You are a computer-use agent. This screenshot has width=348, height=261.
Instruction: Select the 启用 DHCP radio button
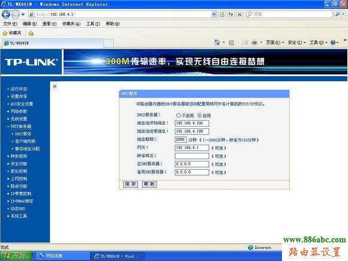tap(200, 115)
